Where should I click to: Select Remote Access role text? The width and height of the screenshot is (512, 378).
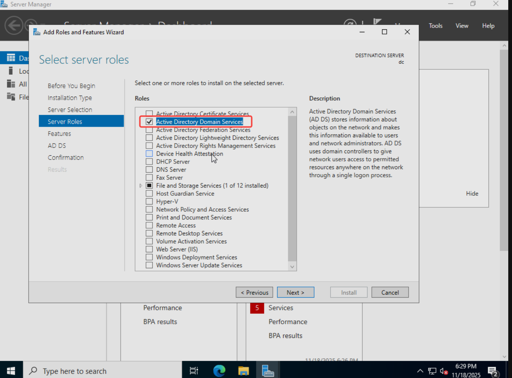pos(176,225)
